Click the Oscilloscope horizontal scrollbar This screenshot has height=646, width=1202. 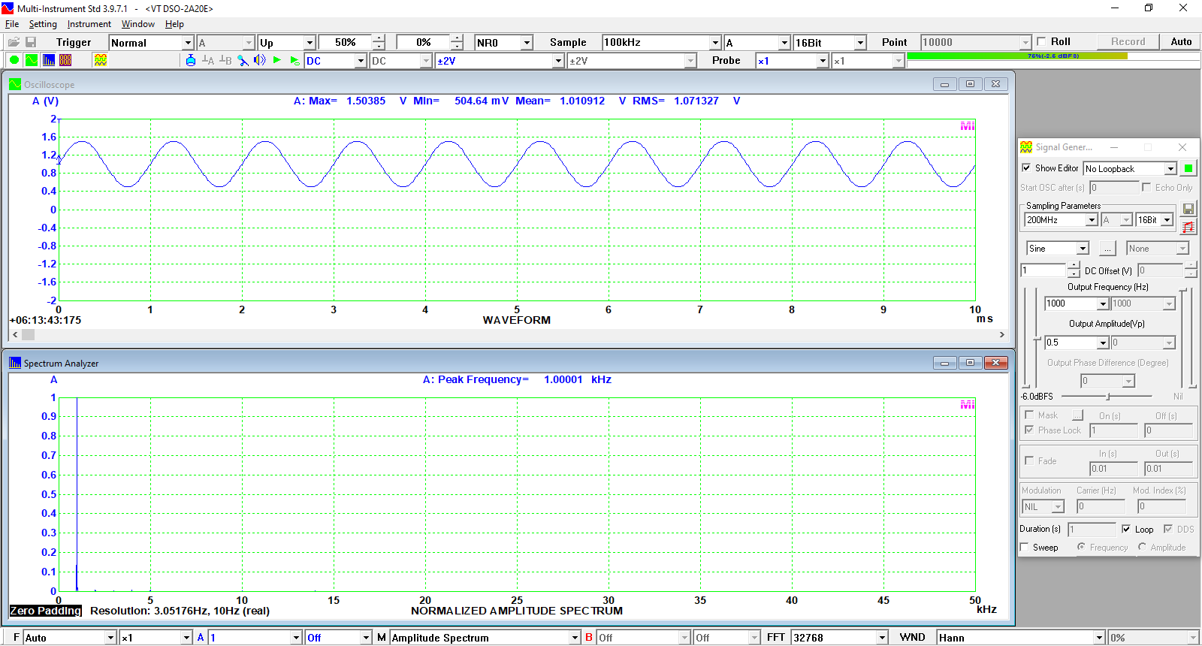point(509,335)
